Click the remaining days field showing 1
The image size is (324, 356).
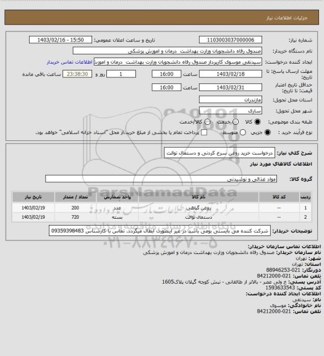point(121,74)
